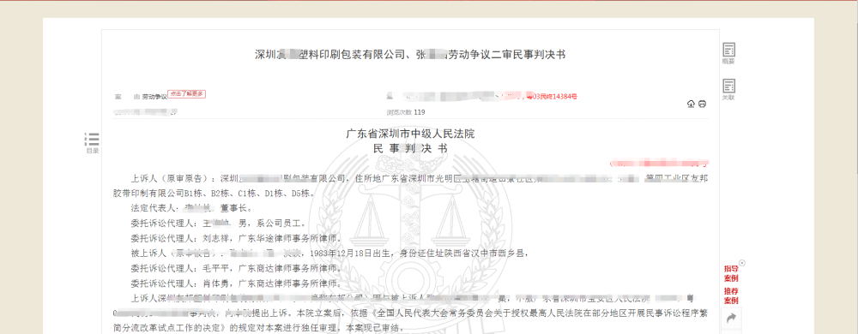
Task: Click the red case number ending 民终14384号
Action: (551, 97)
